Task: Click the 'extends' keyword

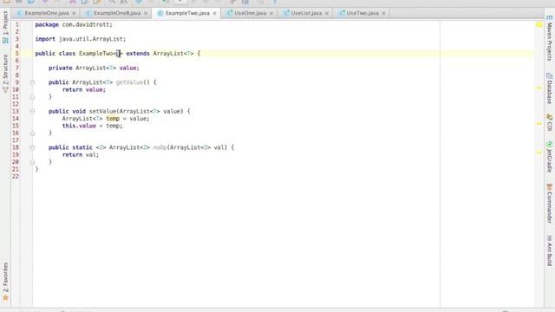Action: tap(138, 54)
